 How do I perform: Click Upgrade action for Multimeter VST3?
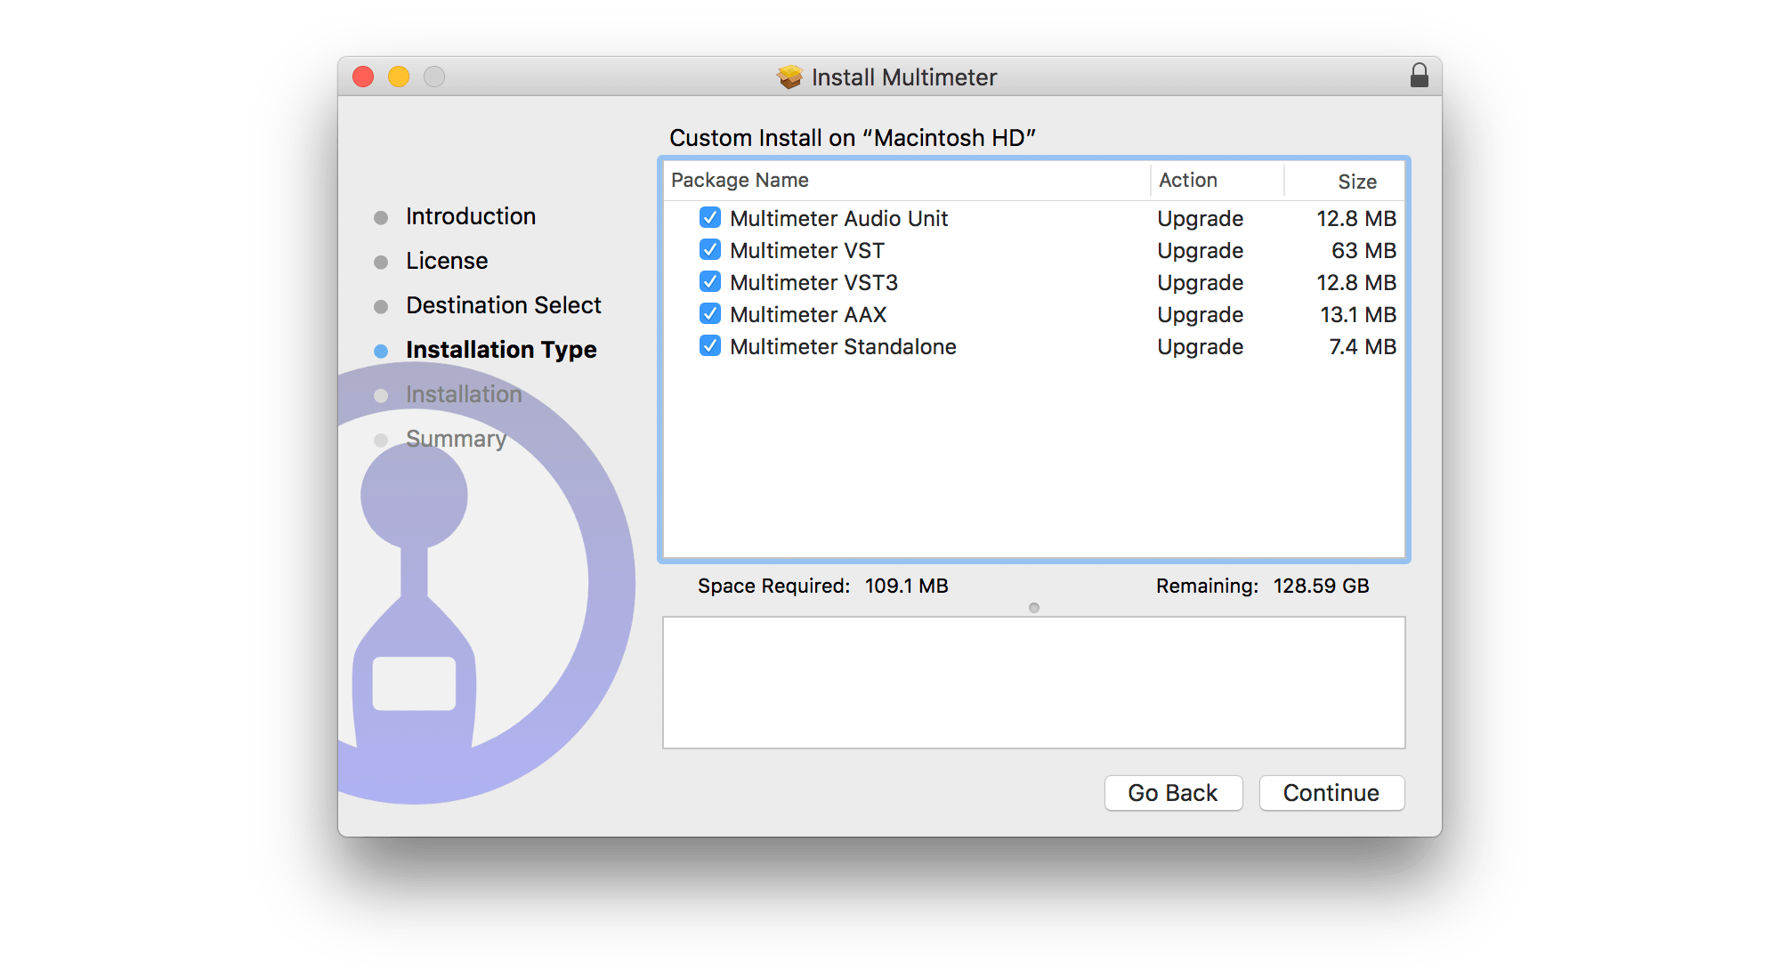[1200, 283]
